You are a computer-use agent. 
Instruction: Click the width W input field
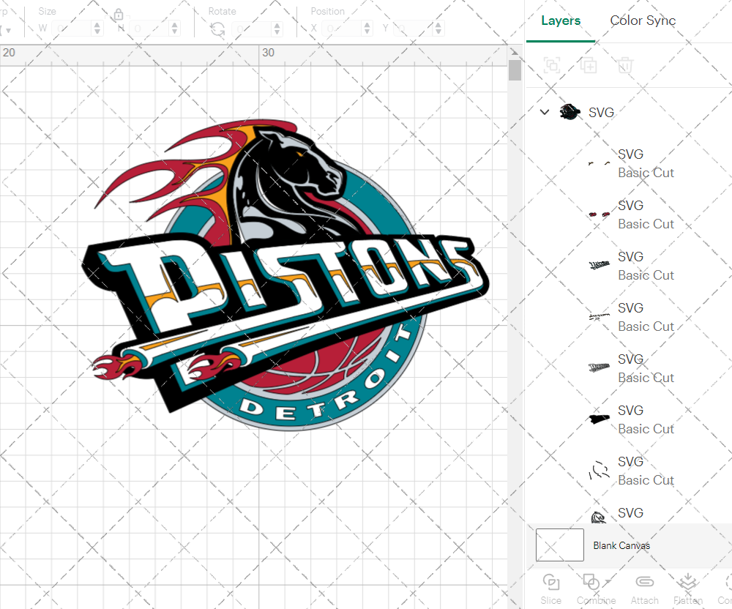[72, 29]
